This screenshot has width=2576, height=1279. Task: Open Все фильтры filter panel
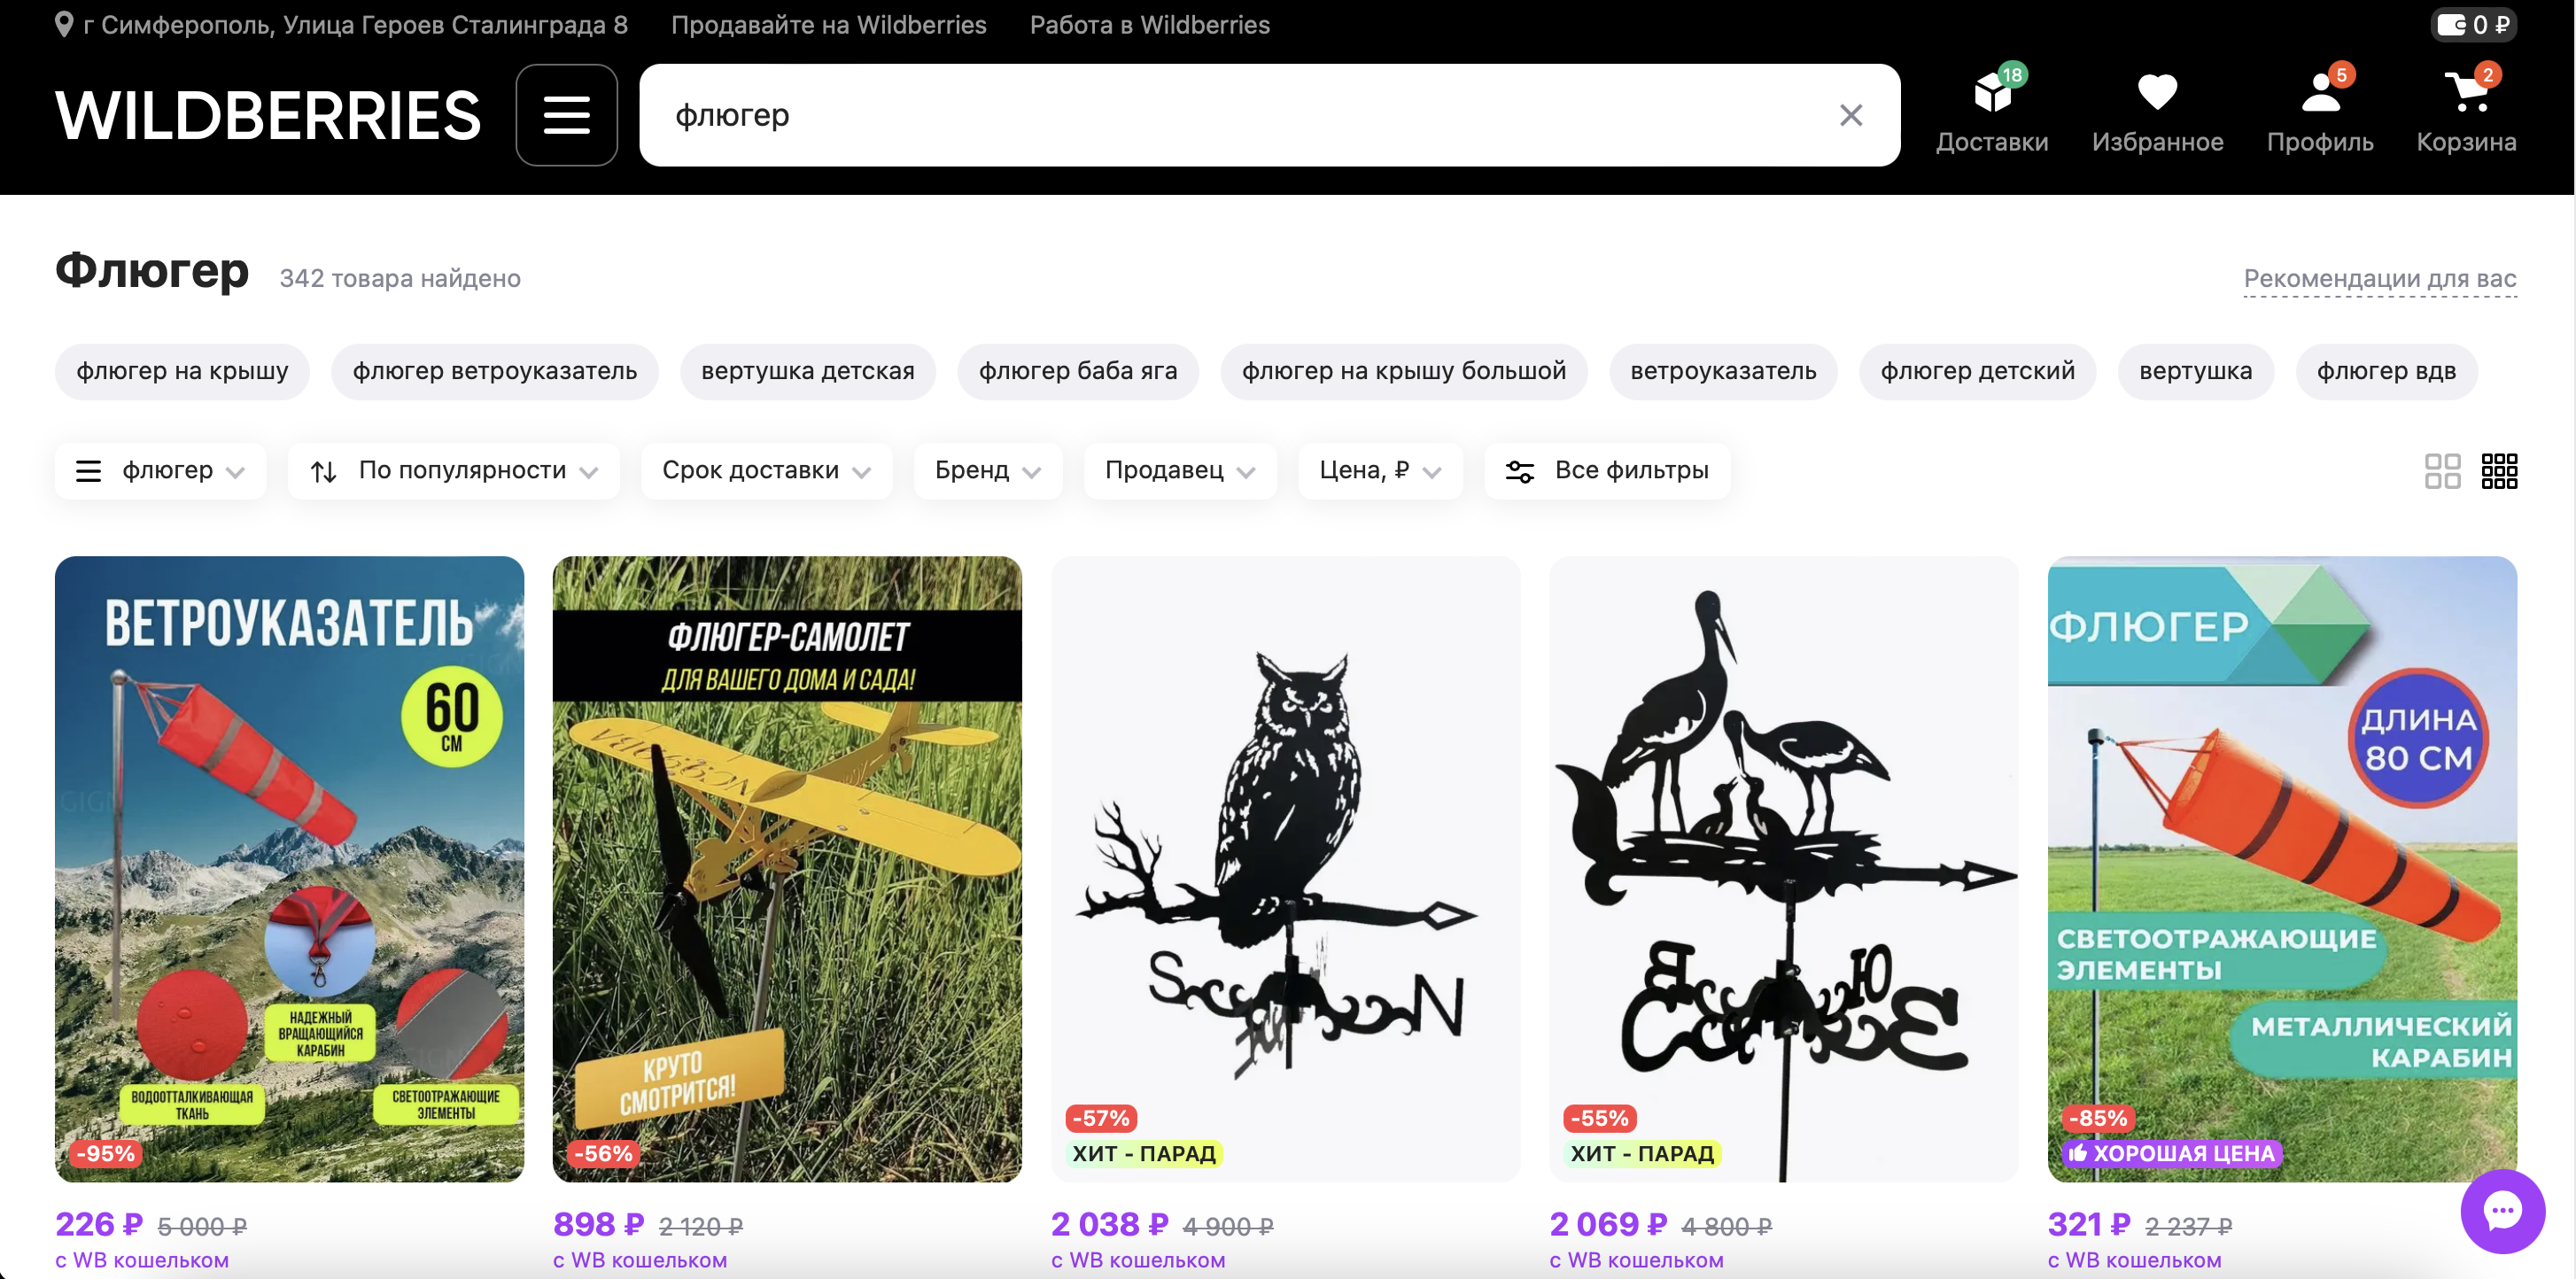pyautogui.click(x=1607, y=471)
